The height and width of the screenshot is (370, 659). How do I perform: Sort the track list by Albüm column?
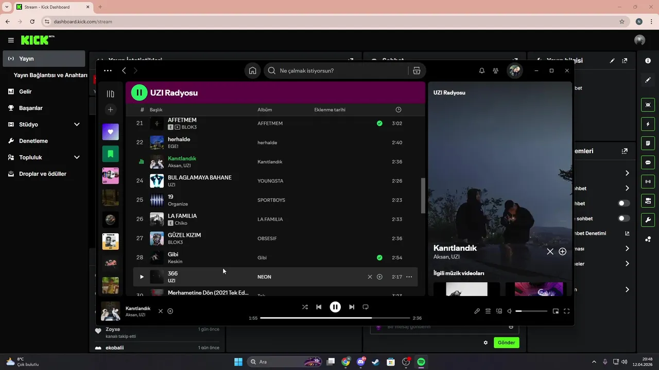pos(265,109)
